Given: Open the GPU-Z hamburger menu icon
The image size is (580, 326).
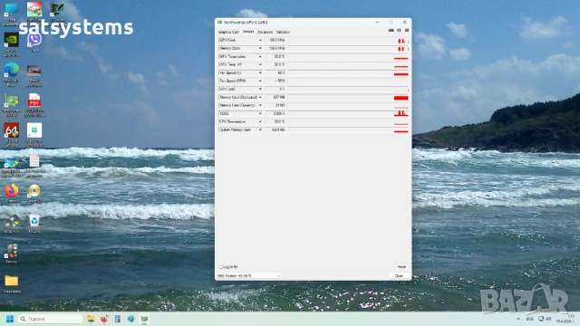Looking at the screenshot, I should [407, 30].
